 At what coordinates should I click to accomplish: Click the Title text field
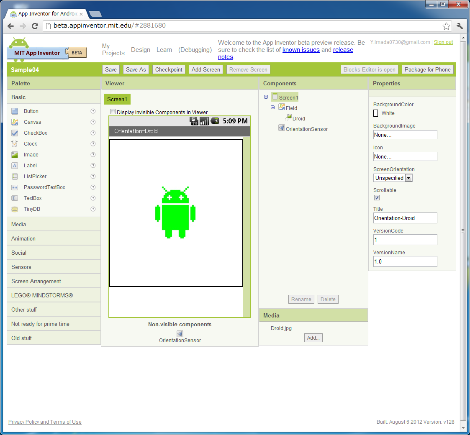[x=405, y=218]
